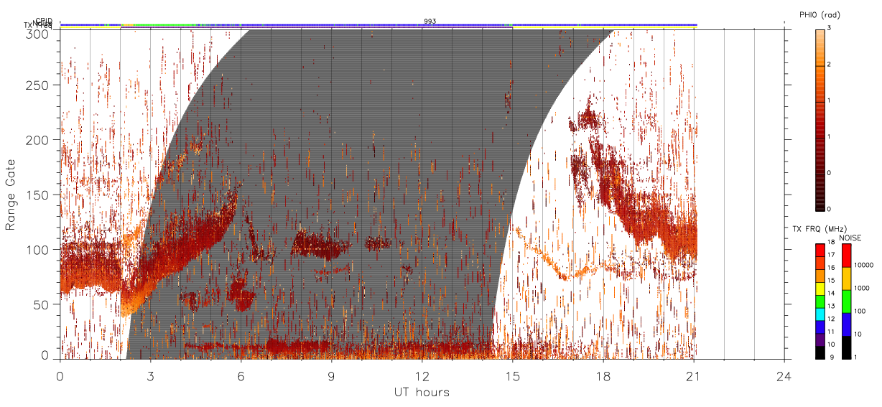Select the 'Range Gate' vertical axis title
The height and width of the screenshot is (407, 882).
(11, 194)
